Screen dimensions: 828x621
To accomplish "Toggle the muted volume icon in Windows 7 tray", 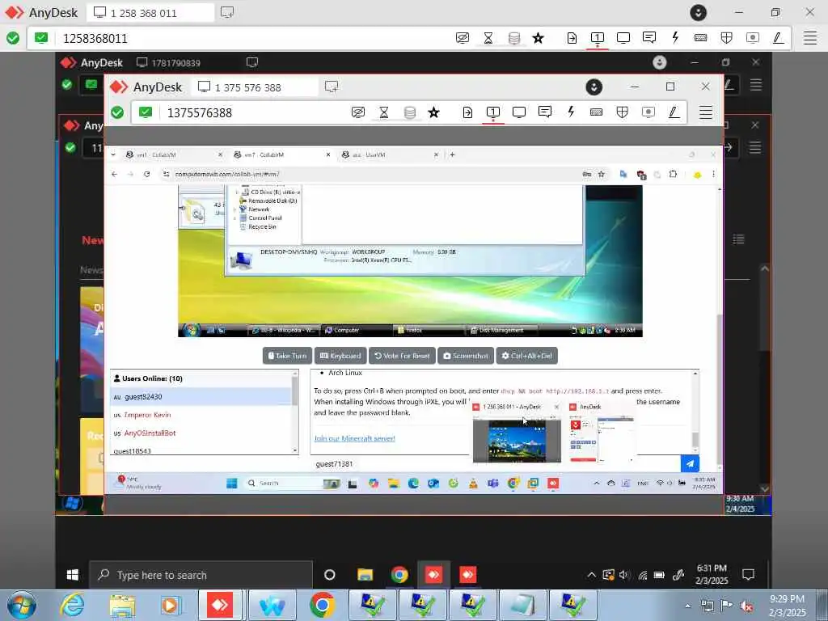I will coord(746,606).
